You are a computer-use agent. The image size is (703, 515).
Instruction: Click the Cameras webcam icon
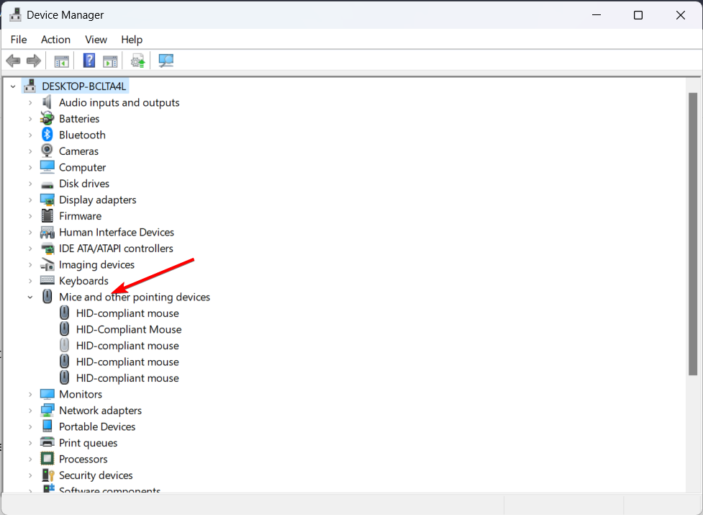(47, 151)
